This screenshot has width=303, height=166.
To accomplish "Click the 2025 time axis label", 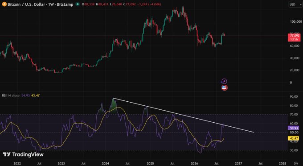I will point(150,163).
